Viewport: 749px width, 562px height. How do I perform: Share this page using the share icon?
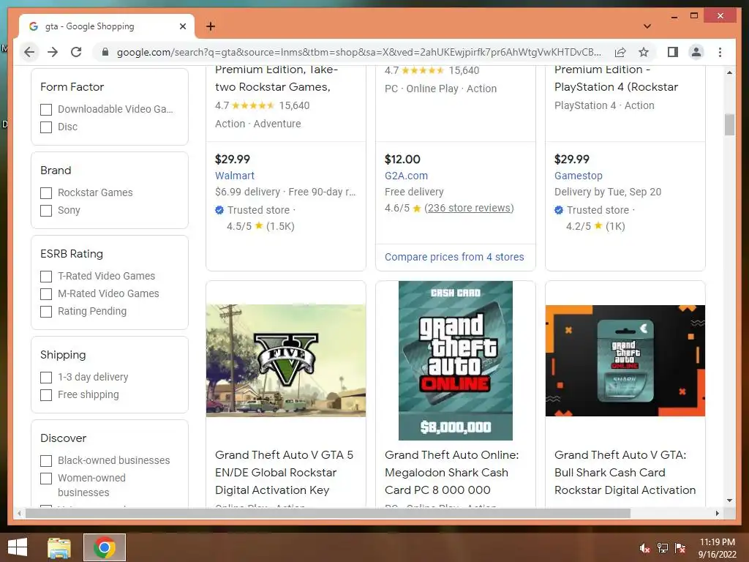(x=620, y=52)
